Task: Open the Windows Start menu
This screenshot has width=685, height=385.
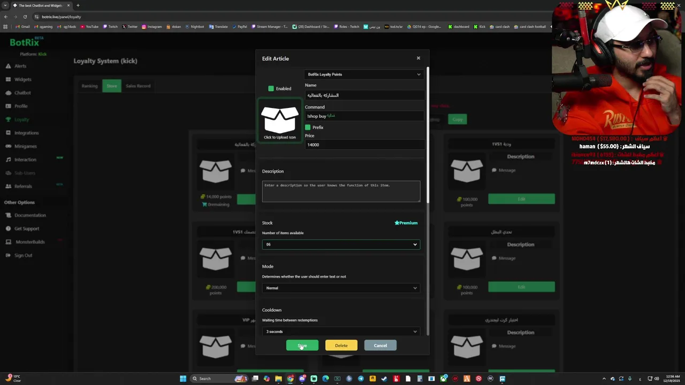Action: (x=183, y=379)
